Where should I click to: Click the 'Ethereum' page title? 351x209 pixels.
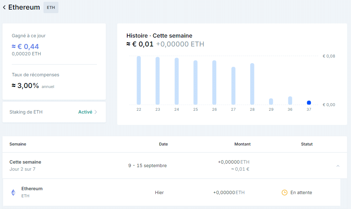24,7
